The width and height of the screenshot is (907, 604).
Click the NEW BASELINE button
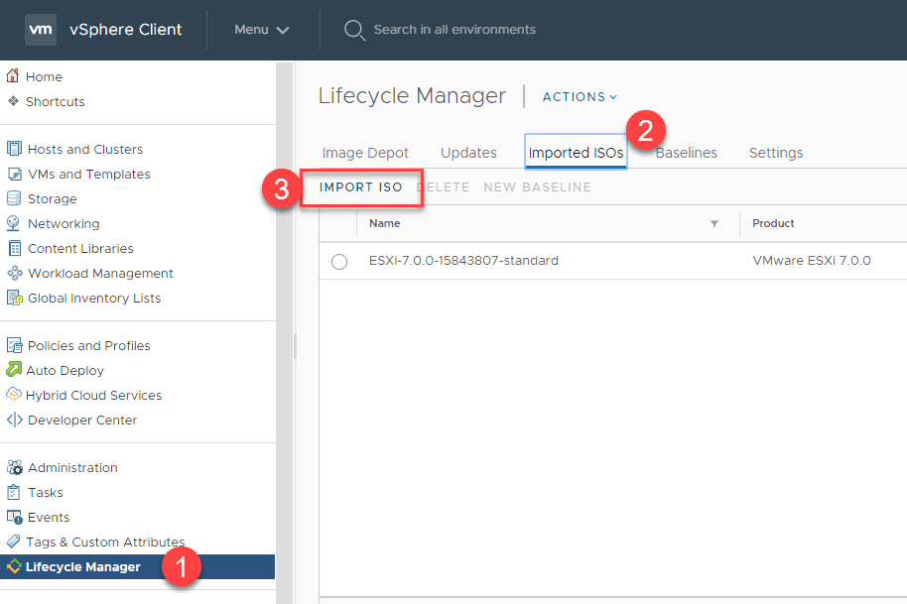537,186
